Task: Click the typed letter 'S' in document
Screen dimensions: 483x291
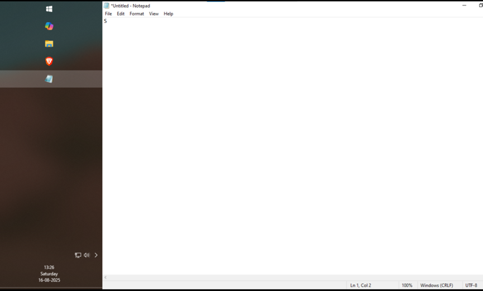Action: click(x=106, y=21)
